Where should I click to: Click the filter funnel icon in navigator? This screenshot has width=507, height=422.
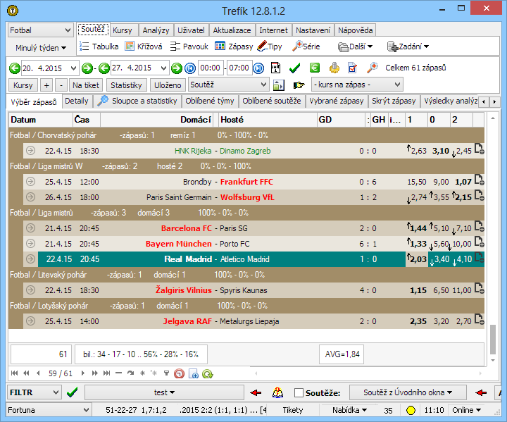click(166, 373)
